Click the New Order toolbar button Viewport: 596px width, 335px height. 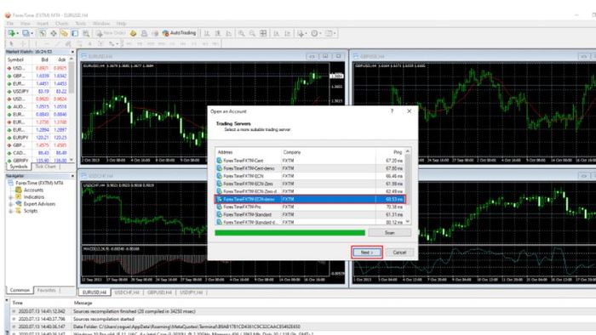coord(111,33)
